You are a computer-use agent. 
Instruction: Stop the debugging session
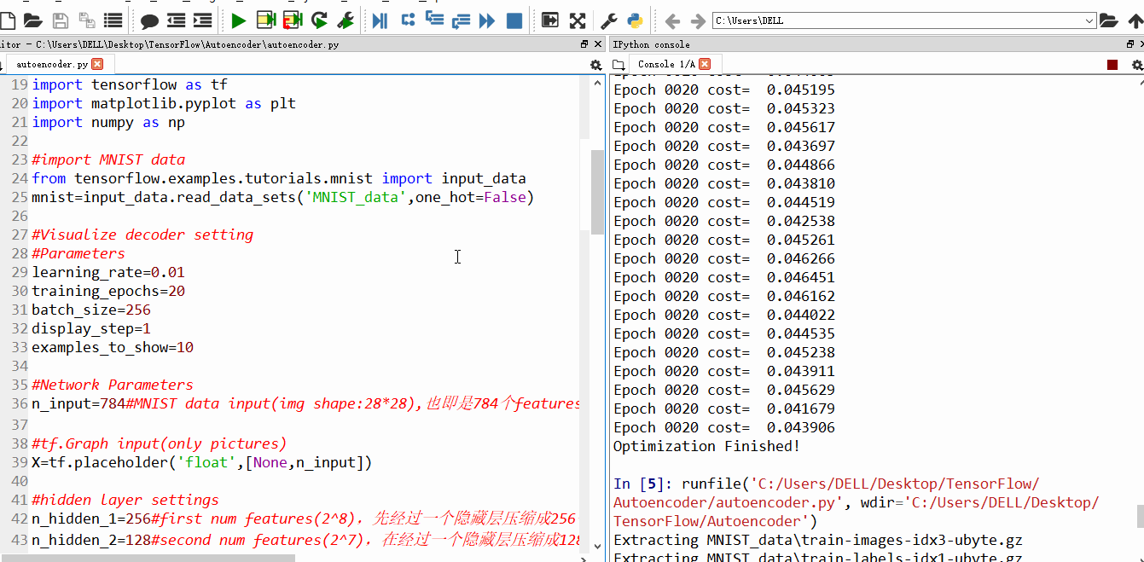point(514,20)
